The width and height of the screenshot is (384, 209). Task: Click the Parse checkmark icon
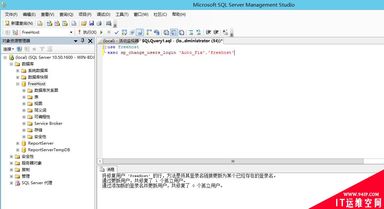click(x=117, y=32)
